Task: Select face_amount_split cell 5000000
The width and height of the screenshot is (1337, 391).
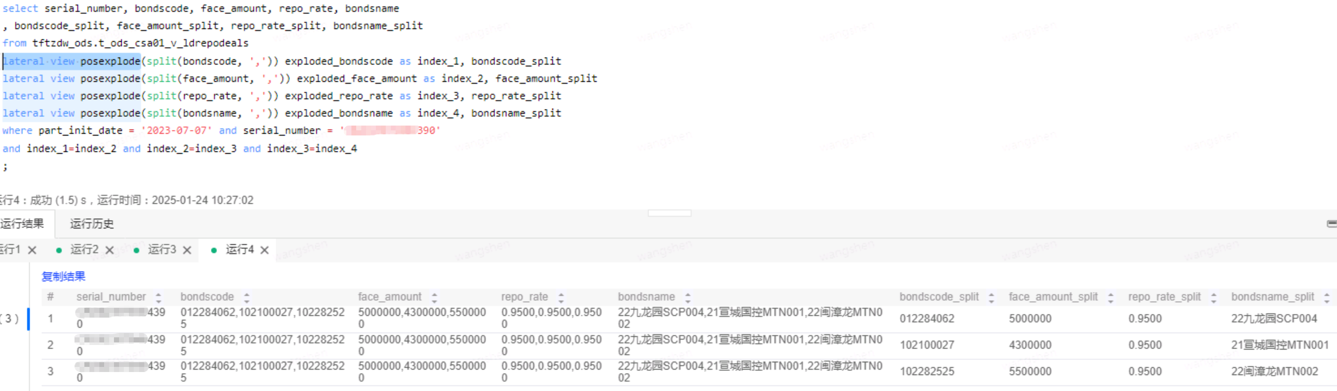Action: [1030, 318]
